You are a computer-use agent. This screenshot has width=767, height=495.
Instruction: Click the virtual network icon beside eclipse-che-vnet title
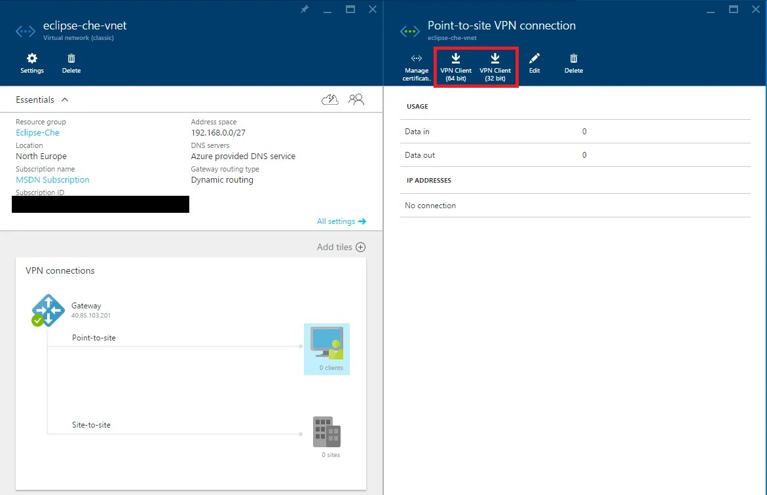[x=26, y=32]
